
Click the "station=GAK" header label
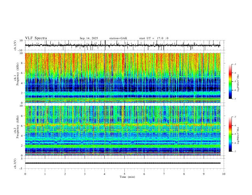coord(118,38)
